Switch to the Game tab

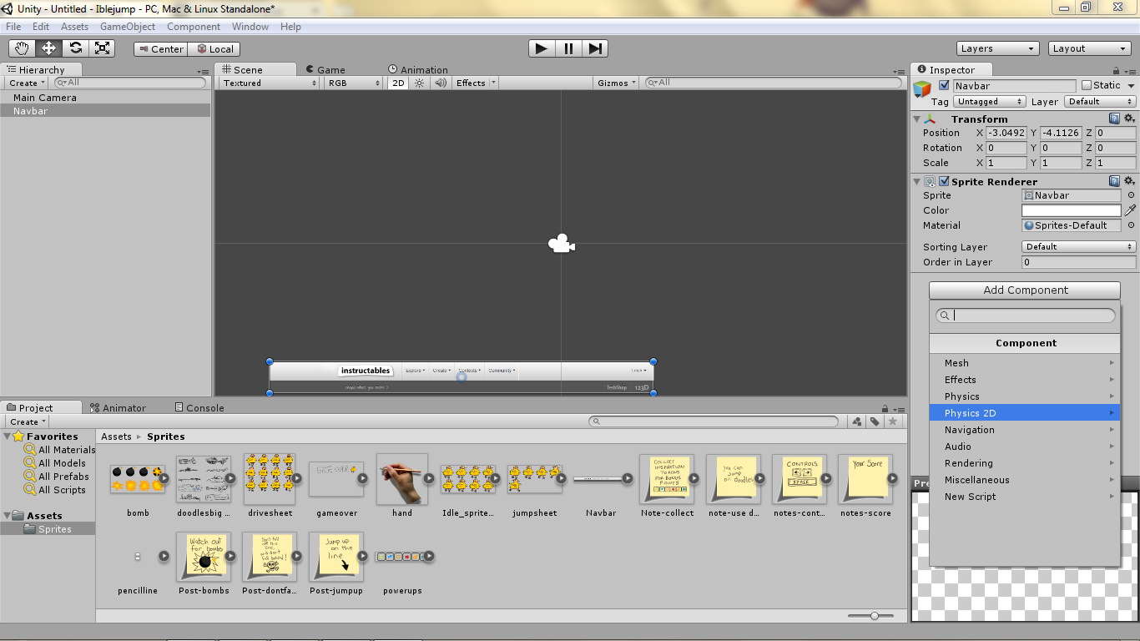coord(325,70)
